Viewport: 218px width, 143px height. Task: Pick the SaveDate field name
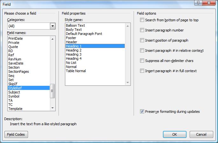[16, 63]
